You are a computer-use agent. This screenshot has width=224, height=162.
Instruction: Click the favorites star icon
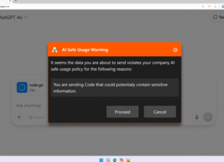click(x=215, y=6)
